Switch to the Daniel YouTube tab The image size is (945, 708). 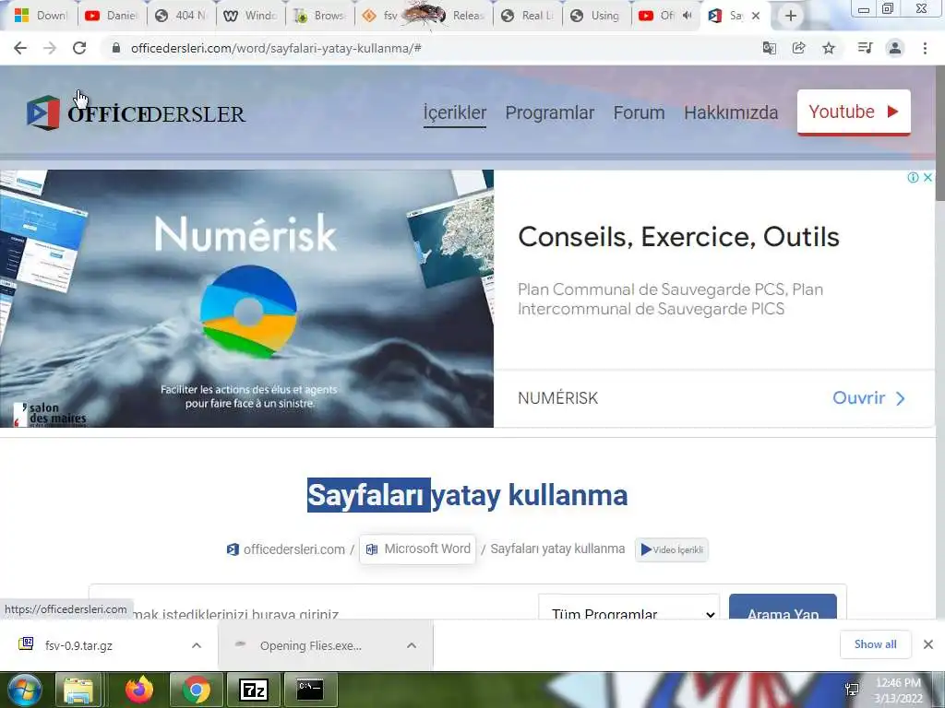[x=112, y=16]
